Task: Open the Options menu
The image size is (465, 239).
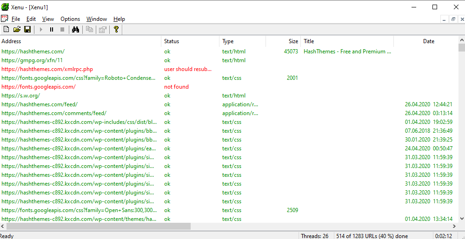Action: (70, 19)
